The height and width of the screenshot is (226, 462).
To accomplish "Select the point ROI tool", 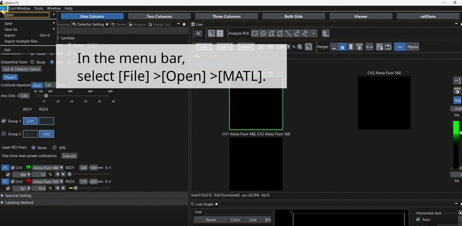I will [314, 34].
